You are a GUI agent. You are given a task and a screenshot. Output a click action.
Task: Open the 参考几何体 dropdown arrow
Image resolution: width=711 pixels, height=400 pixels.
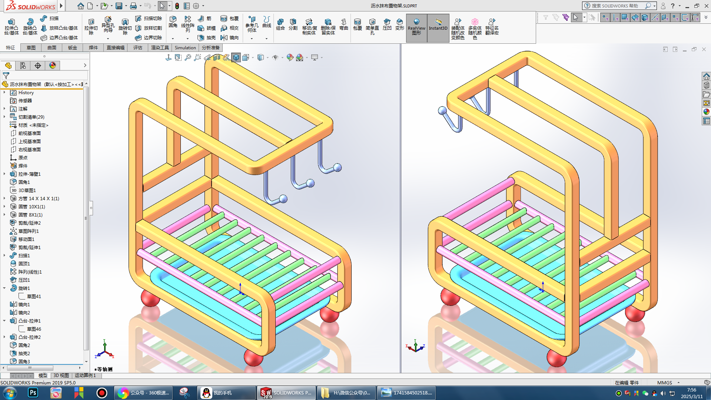pyautogui.click(x=252, y=39)
